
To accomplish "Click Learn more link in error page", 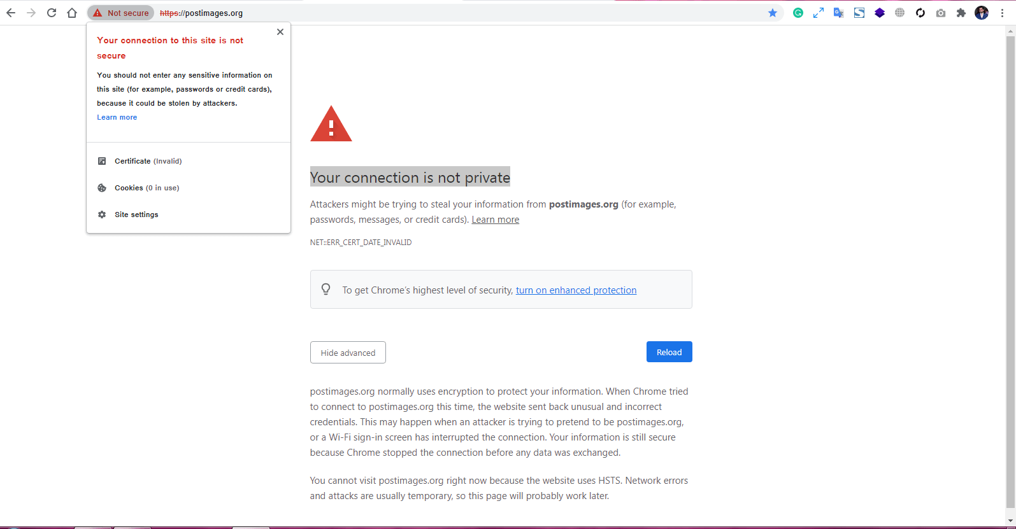I will tap(496, 220).
